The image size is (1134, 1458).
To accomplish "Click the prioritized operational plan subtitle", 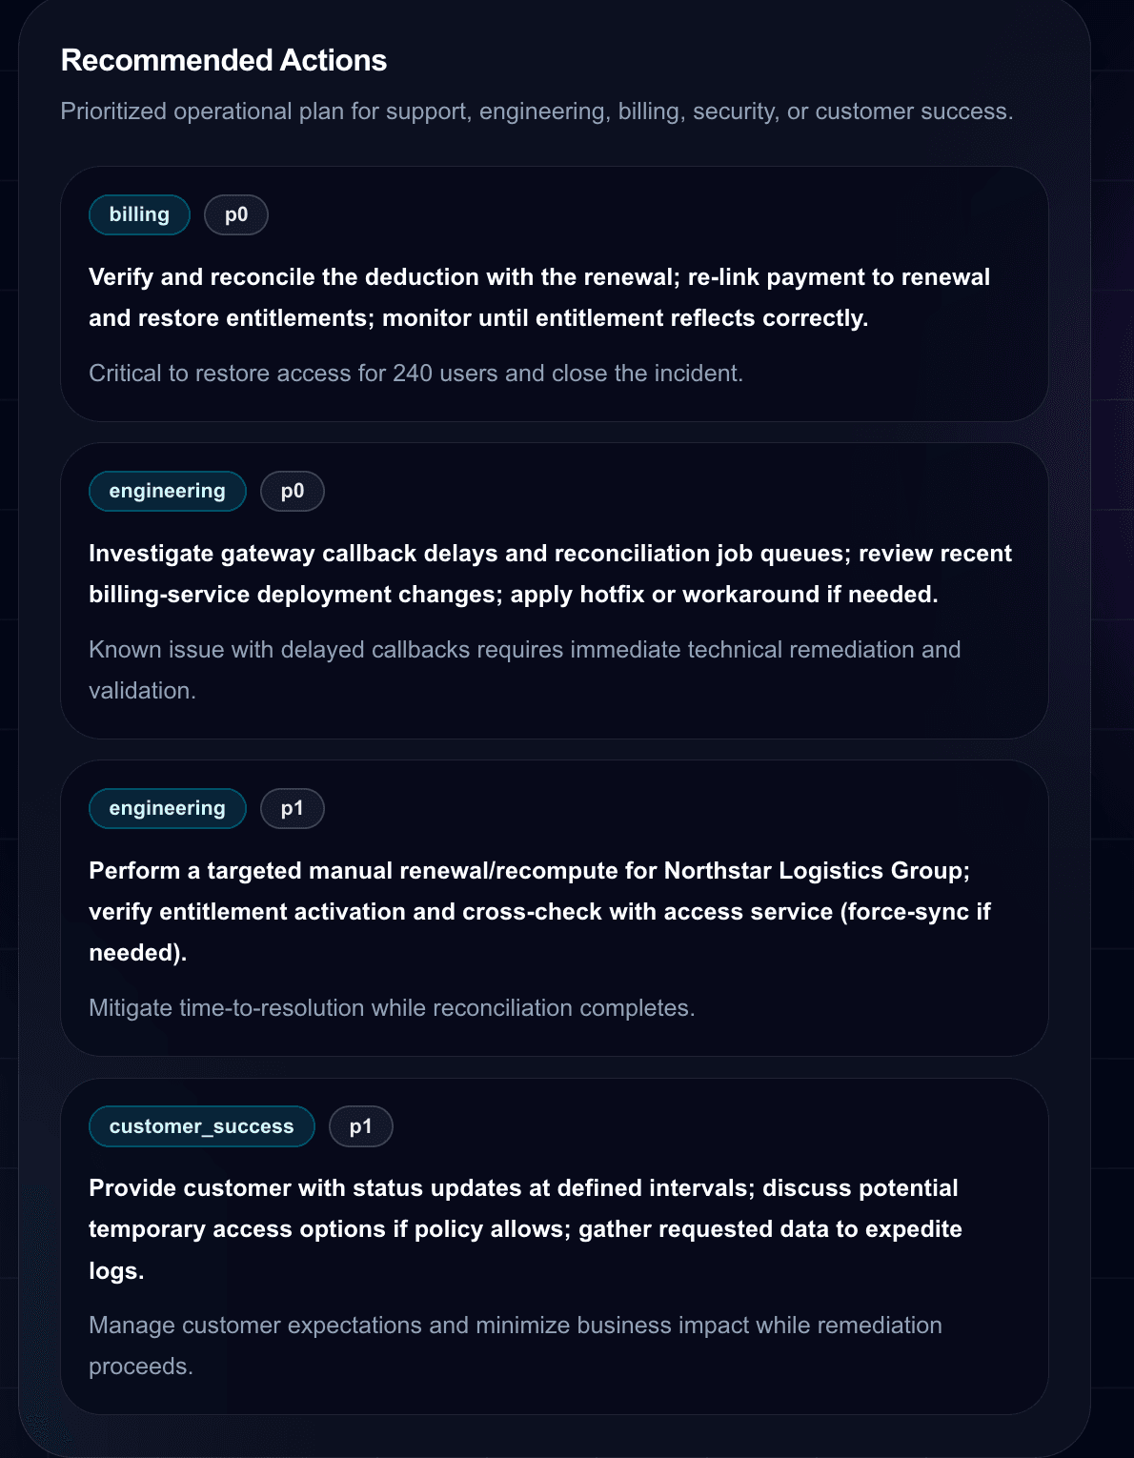I will click(x=537, y=111).
